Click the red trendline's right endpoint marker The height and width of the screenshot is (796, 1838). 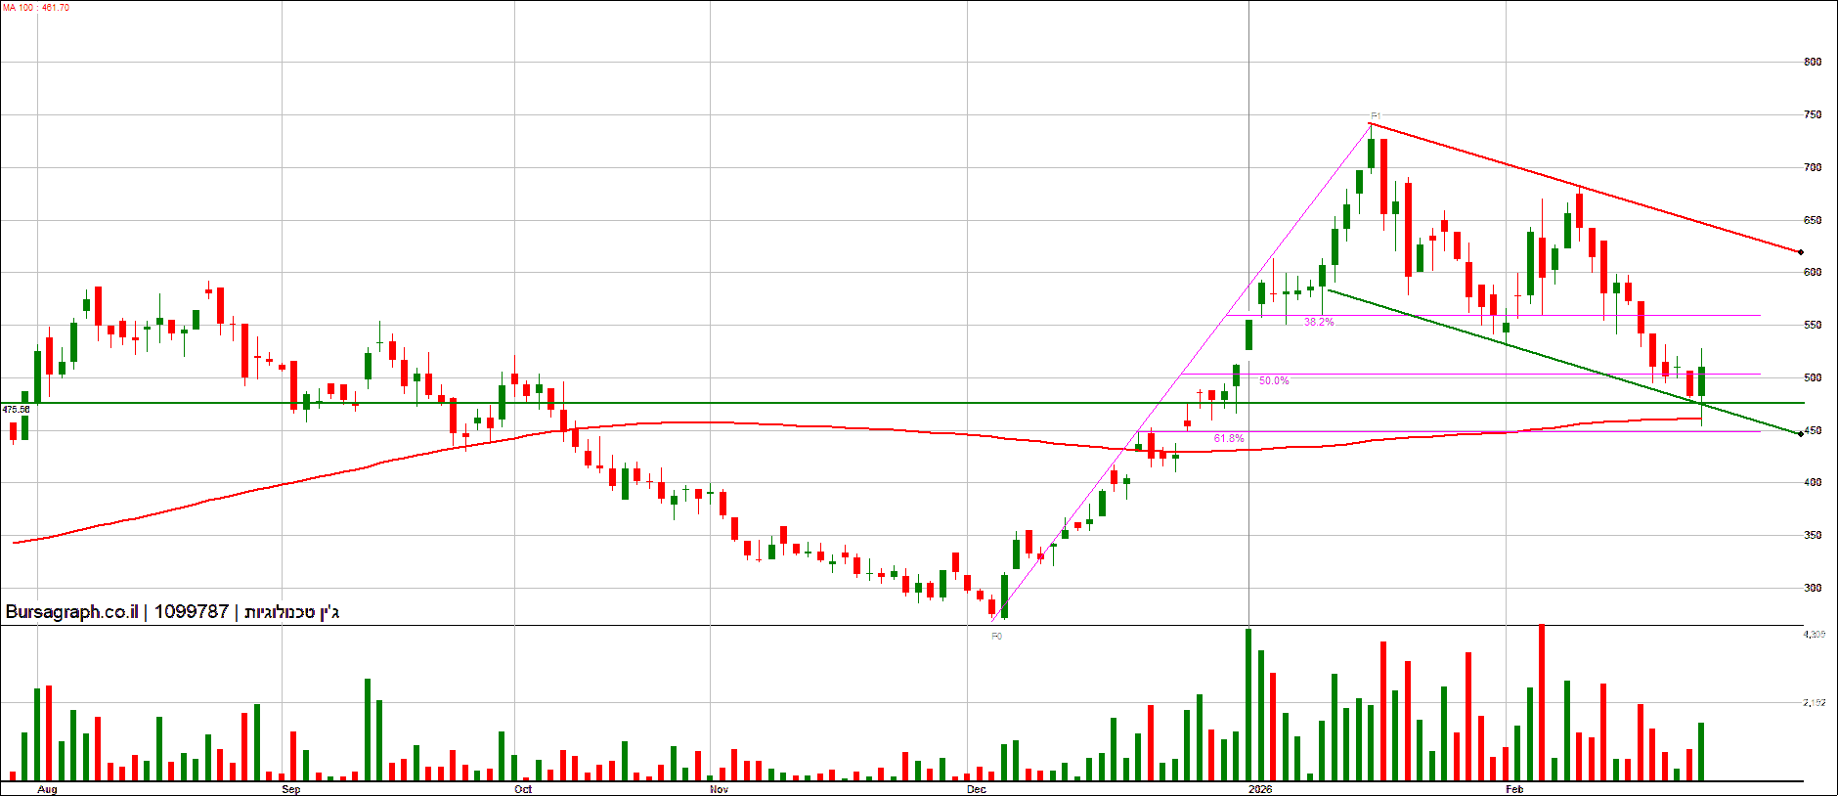pos(1801,252)
